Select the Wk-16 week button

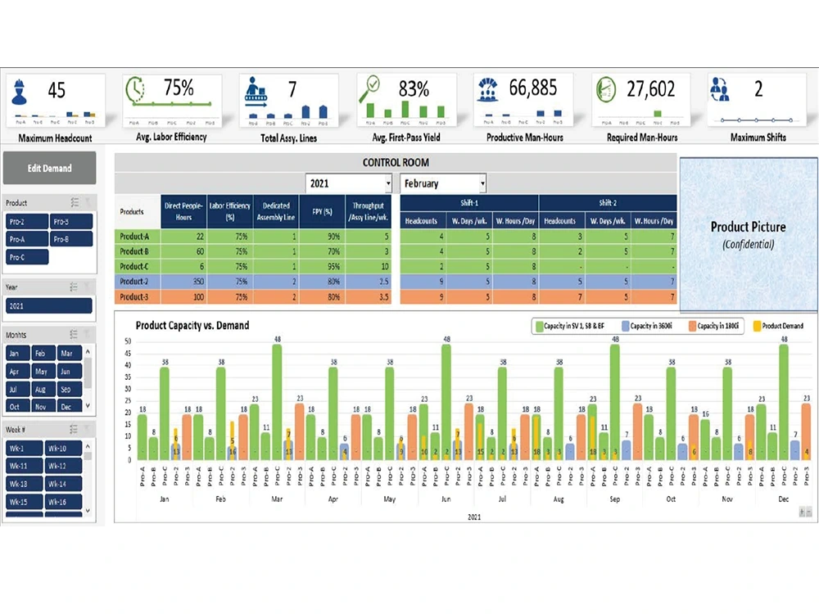(63, 502)
